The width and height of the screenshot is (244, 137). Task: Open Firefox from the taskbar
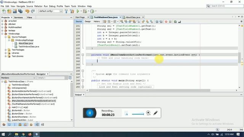[30, 134]
